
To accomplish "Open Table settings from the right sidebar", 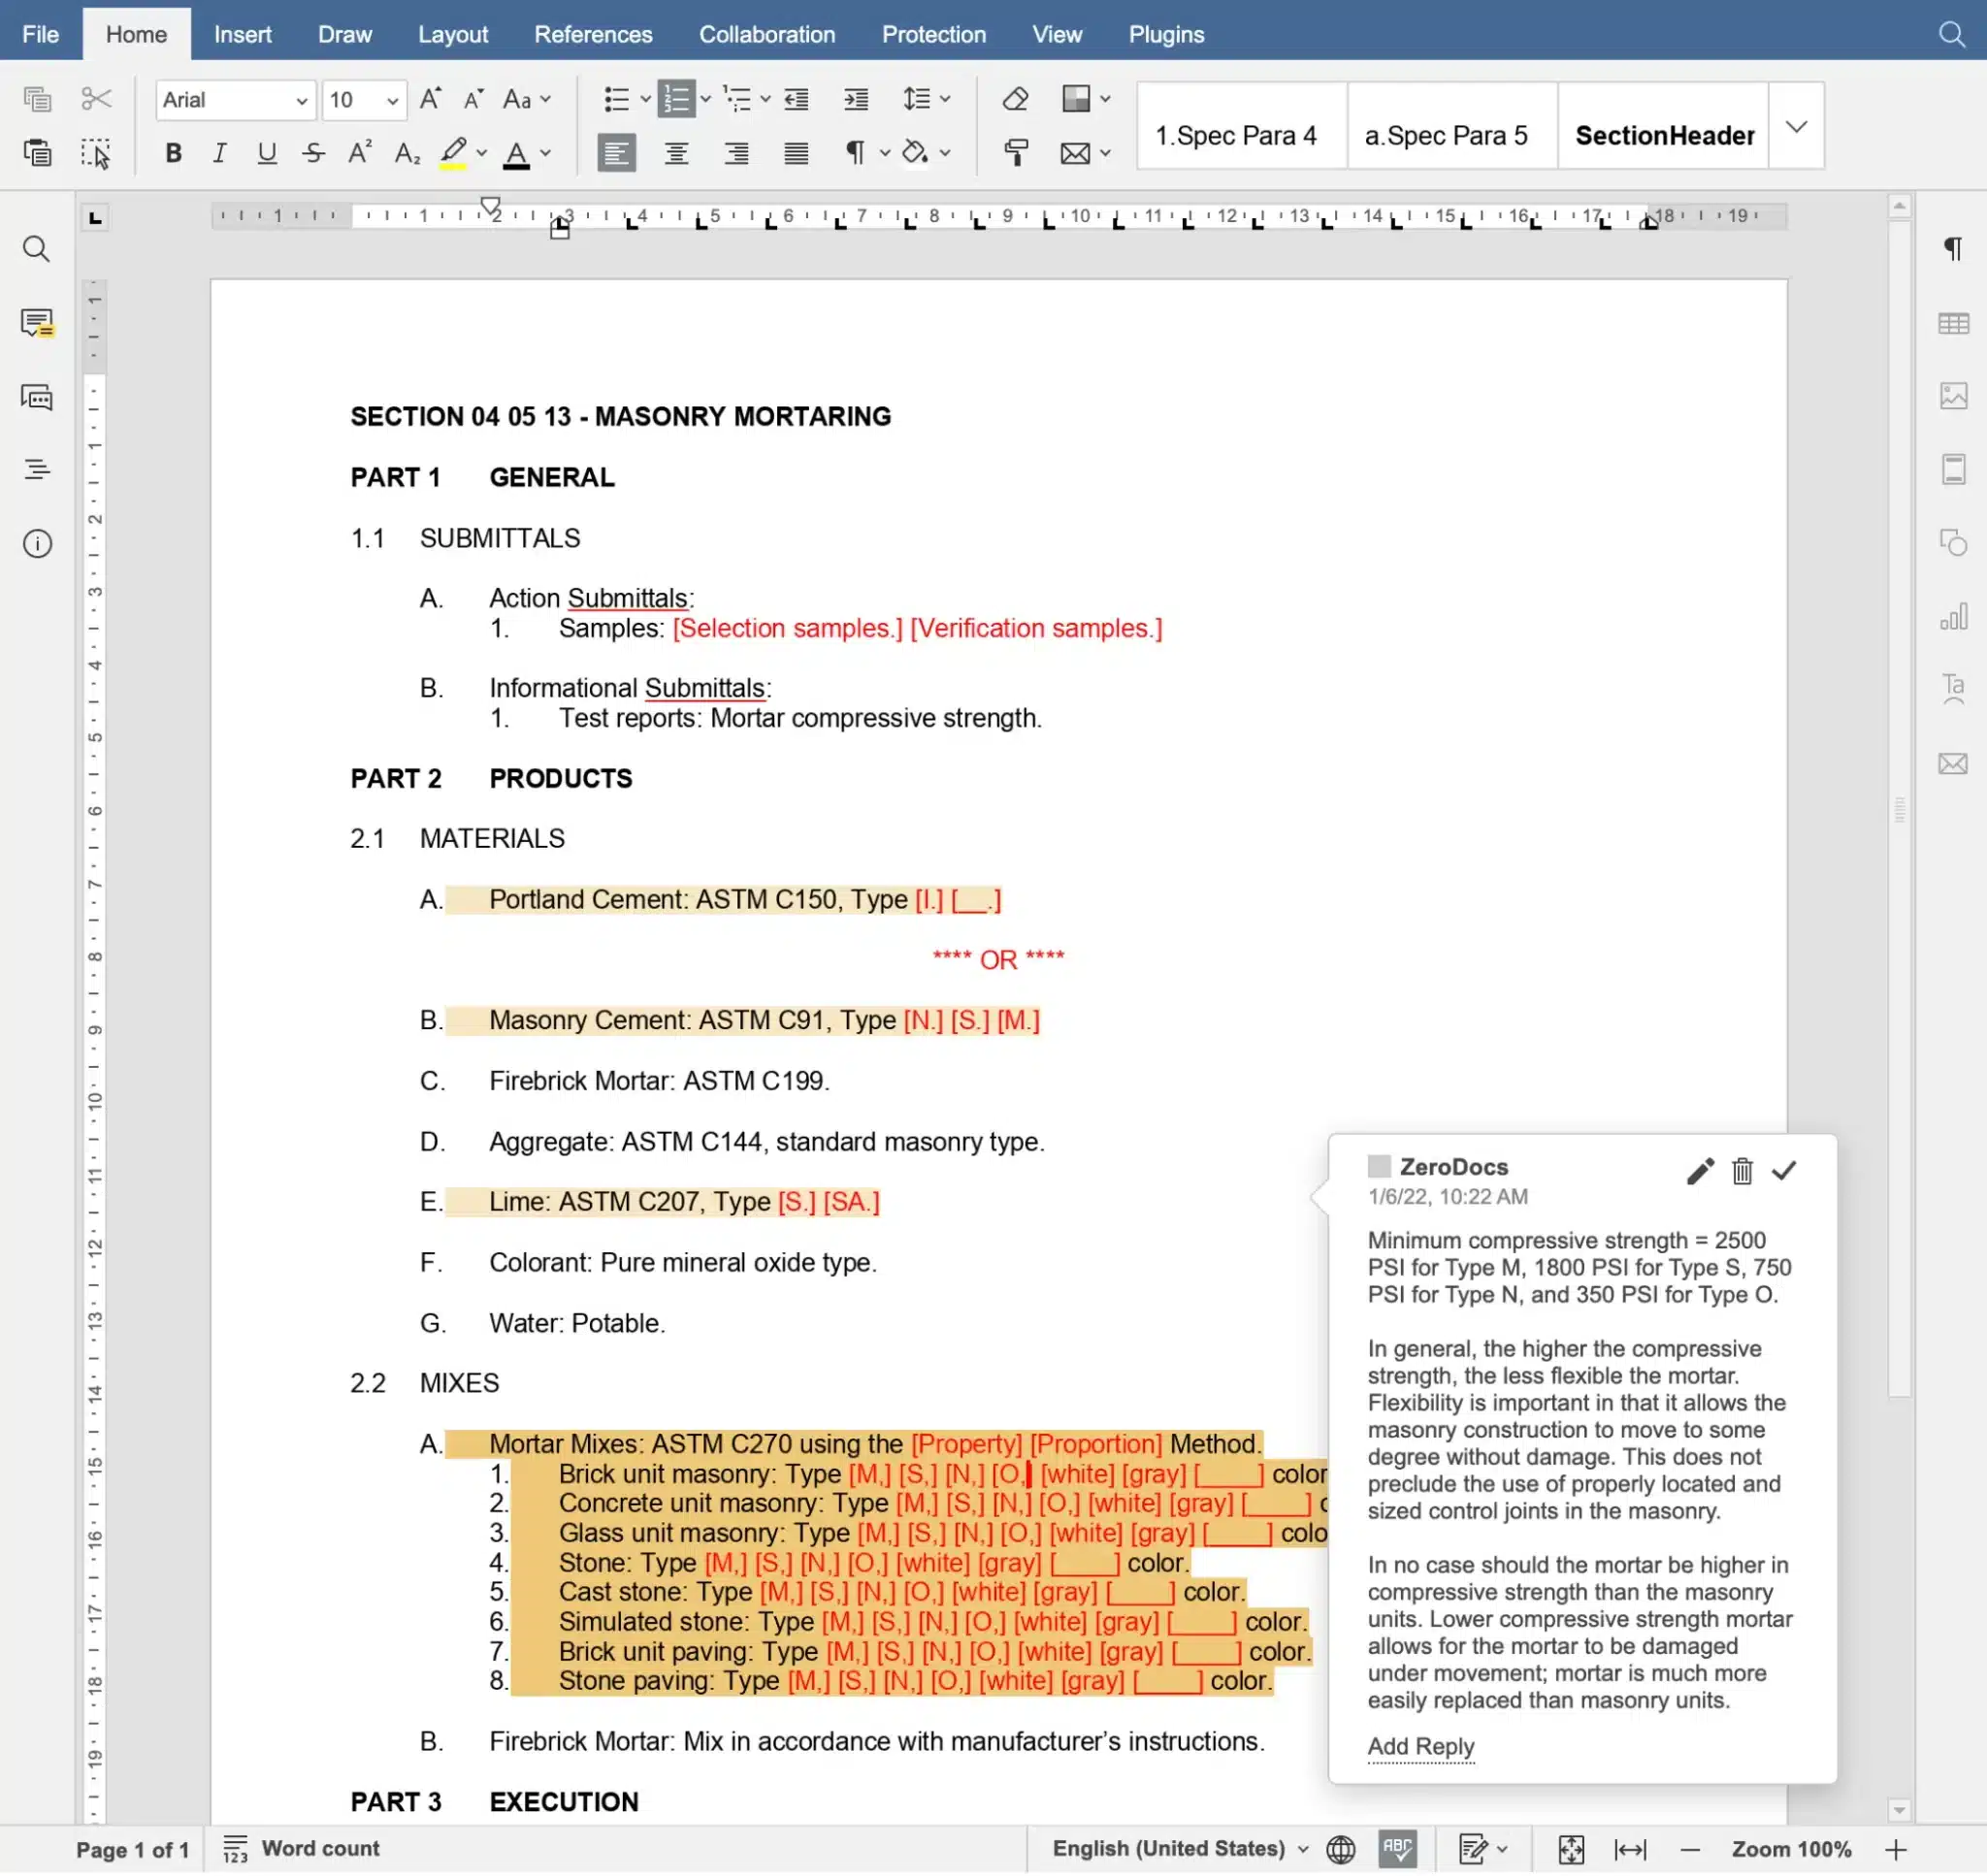I will [x=1953, y=322].
